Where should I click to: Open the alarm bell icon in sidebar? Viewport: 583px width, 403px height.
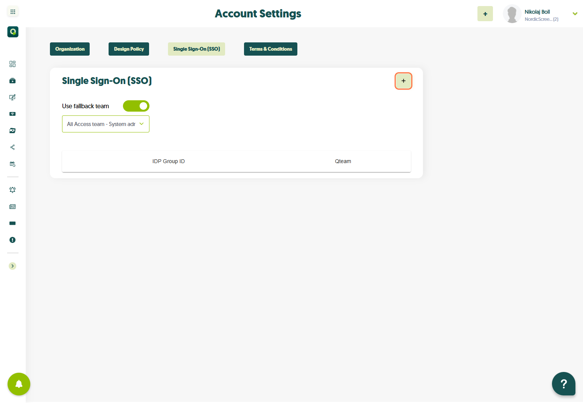(12, 190)
